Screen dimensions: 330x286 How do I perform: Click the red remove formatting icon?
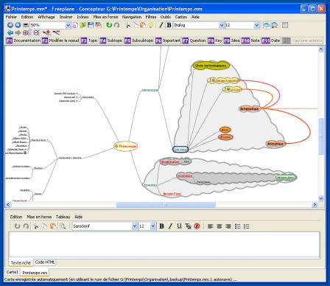197,226
